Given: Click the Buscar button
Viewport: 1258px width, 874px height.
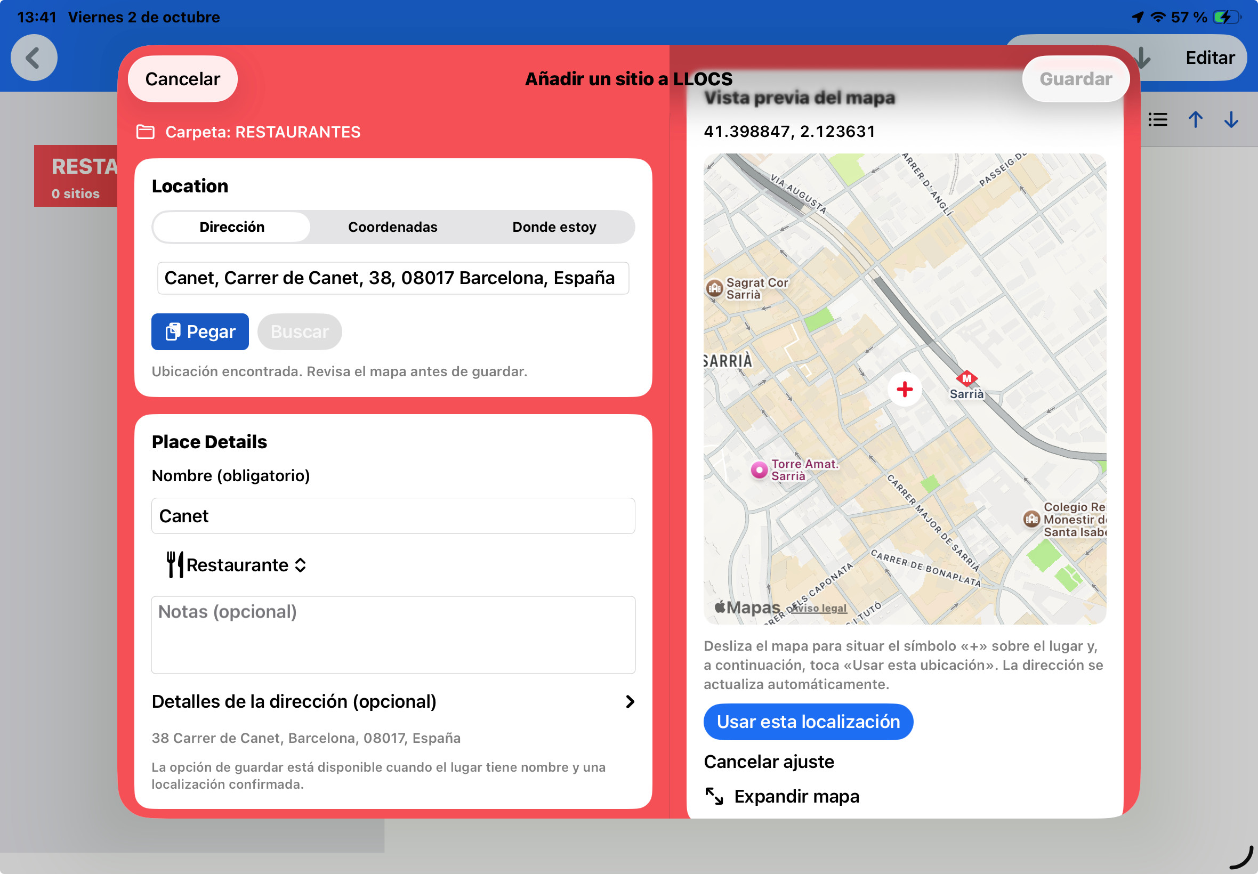Looking at the screenshot, I should tap(300, 331).
